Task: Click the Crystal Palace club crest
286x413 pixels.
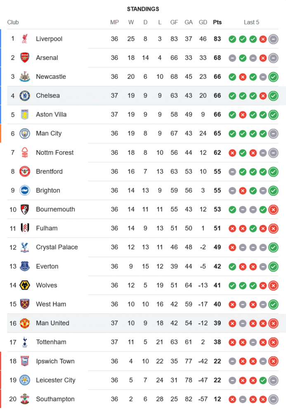Action: coord(25,247)
